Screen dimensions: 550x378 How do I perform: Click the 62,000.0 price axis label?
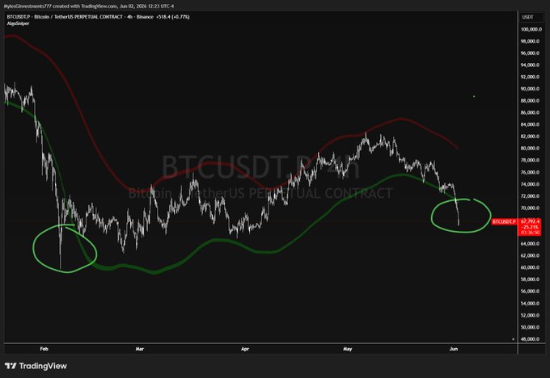pos(531,256)
